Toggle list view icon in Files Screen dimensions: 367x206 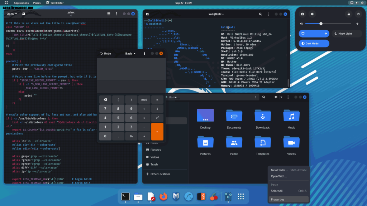276,97
